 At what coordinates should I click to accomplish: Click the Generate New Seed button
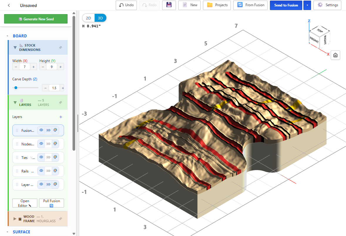tap(36, 19)
